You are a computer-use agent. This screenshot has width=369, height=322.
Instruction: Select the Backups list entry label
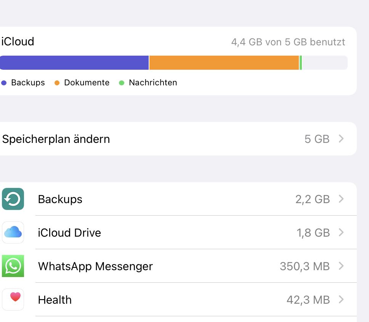point(60,199)
